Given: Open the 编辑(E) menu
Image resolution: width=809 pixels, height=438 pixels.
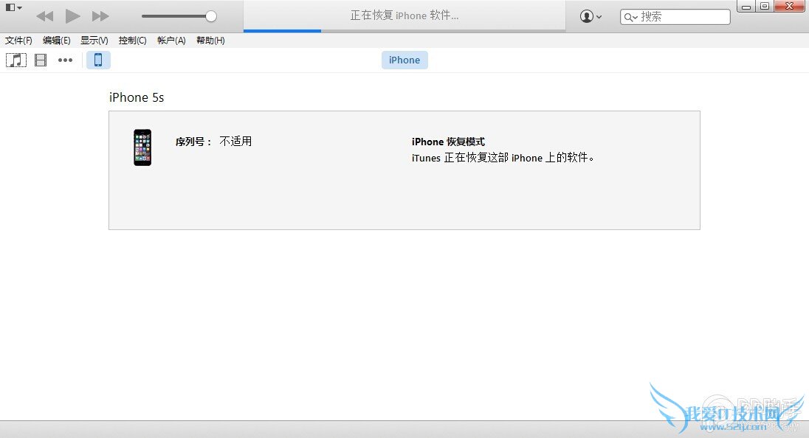Looking at the screenshot, I should tap(56, 41).
